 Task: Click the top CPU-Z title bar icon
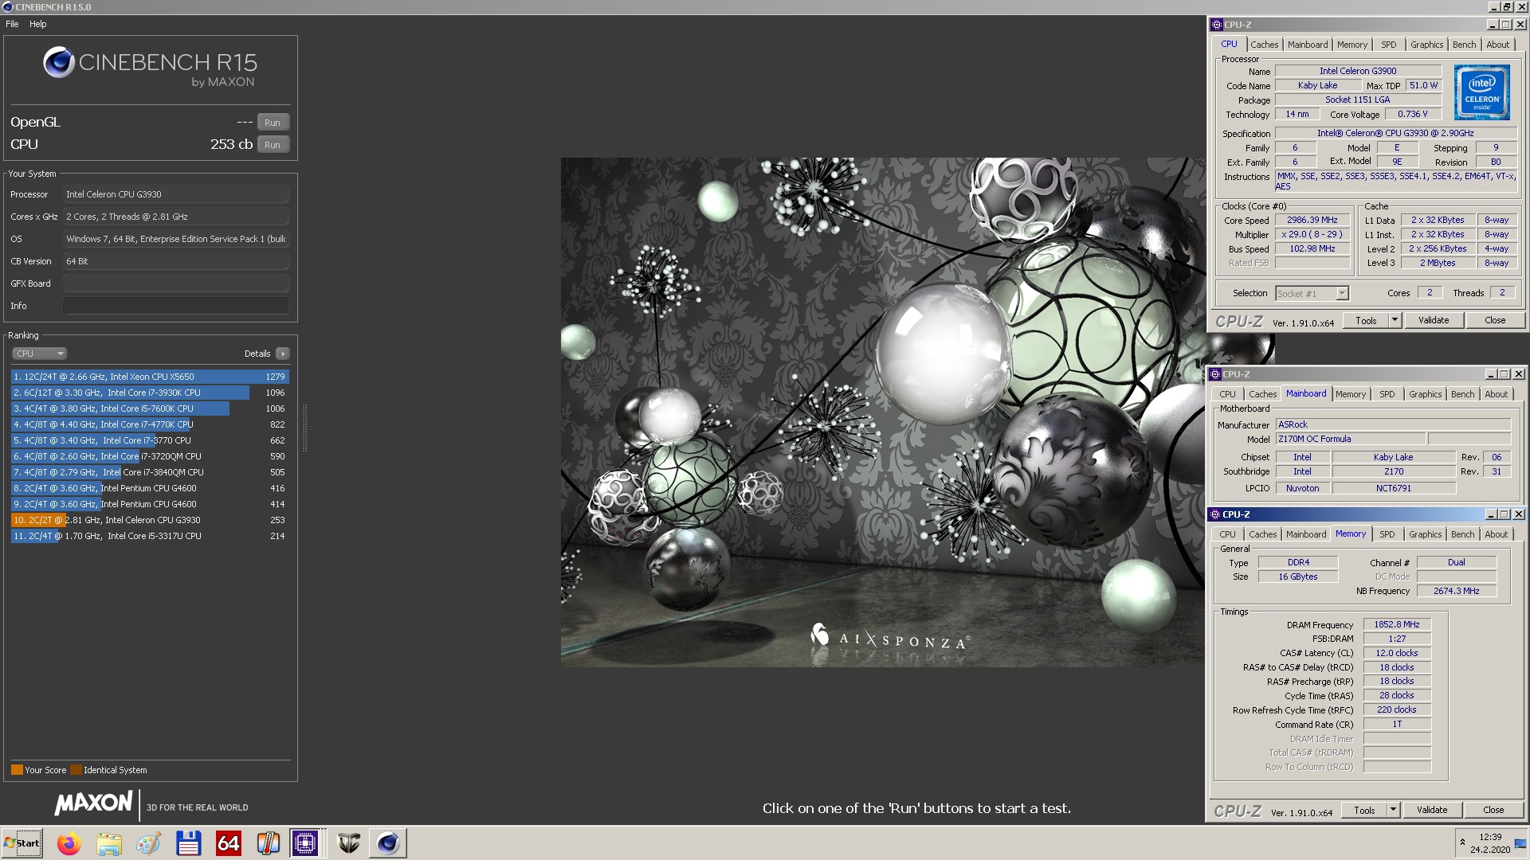pos(1217,25)
